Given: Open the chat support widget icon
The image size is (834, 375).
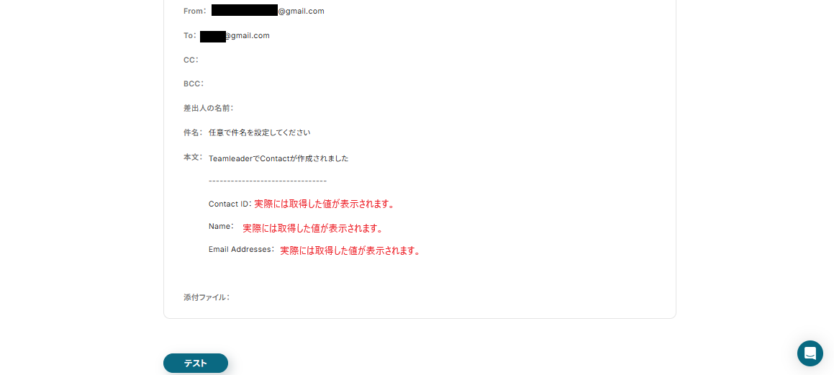Looking at the screenshot, I should 810,353.
